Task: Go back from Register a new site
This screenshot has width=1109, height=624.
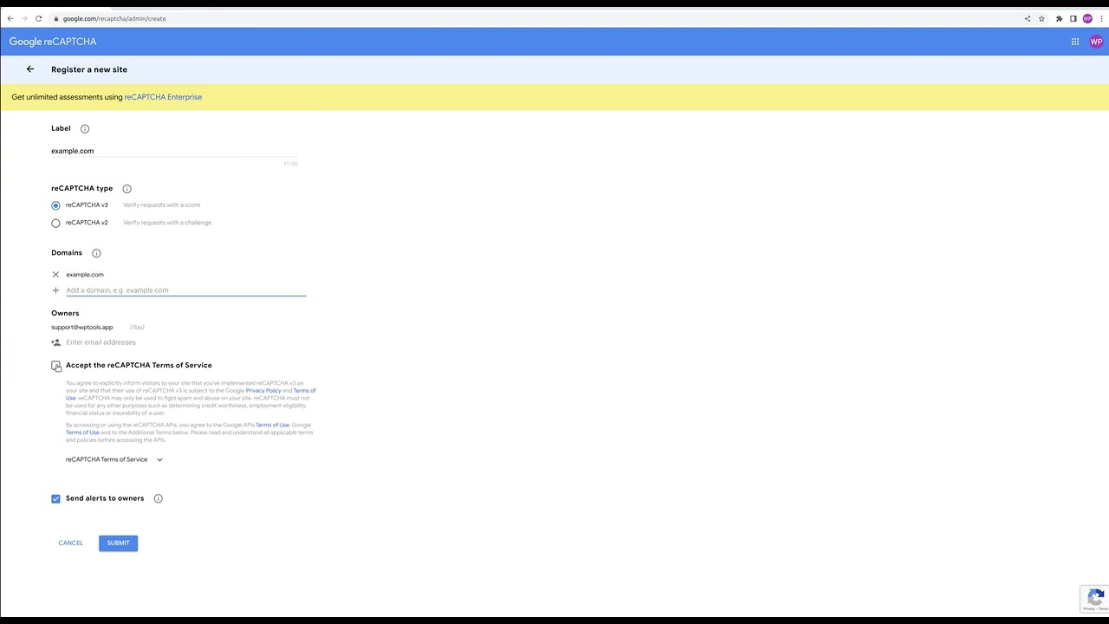Action: (30, 69)
